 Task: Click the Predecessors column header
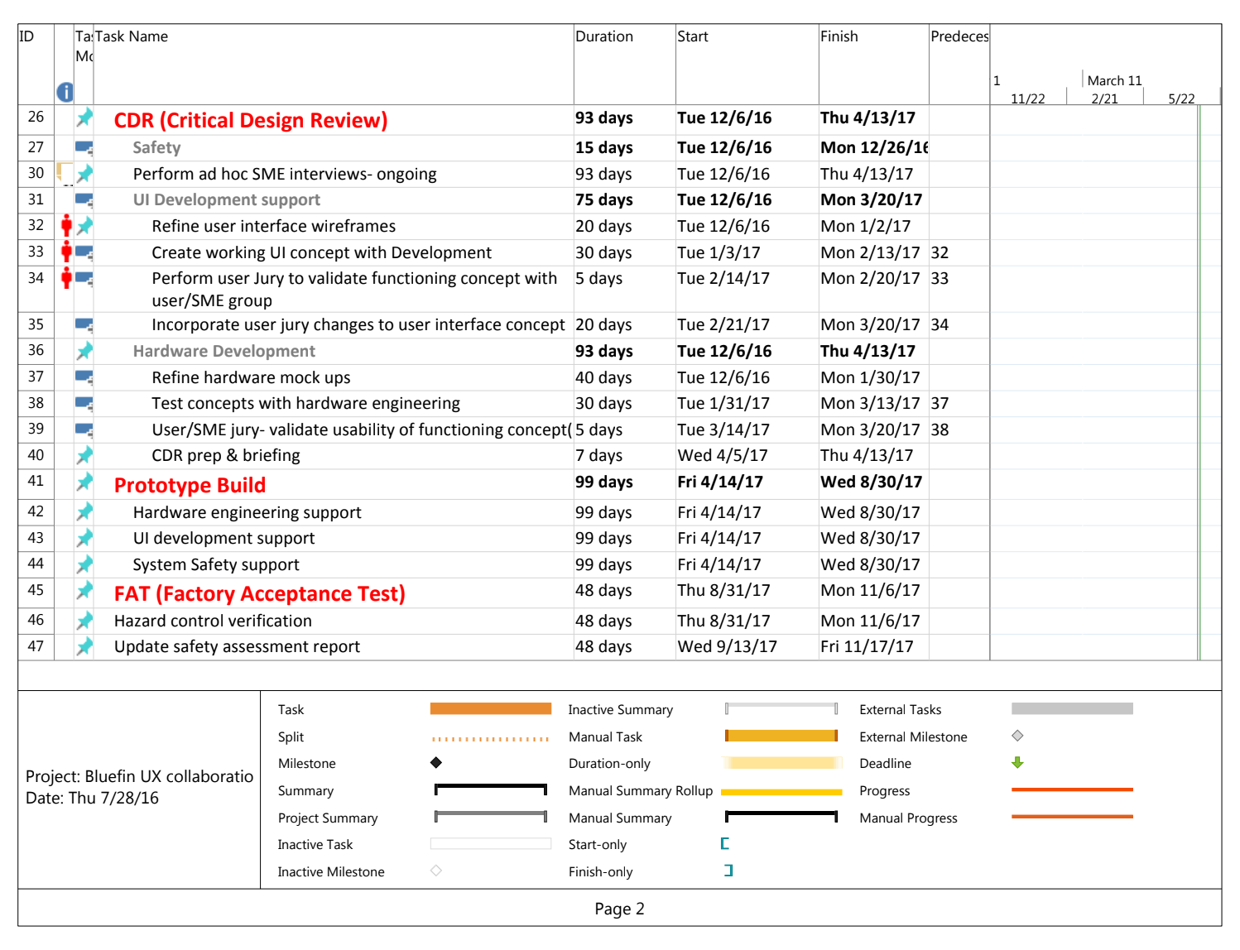(x=959, y=36)
